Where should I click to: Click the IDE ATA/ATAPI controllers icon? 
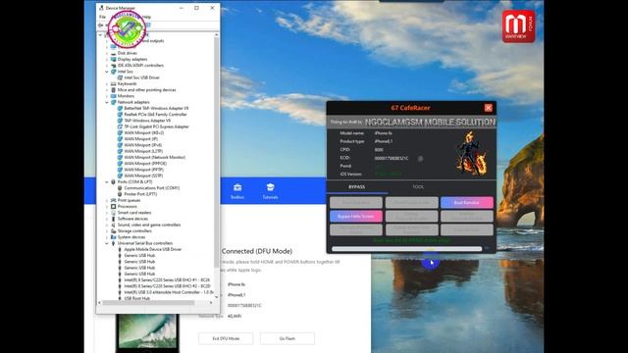[x=114, y=66]
